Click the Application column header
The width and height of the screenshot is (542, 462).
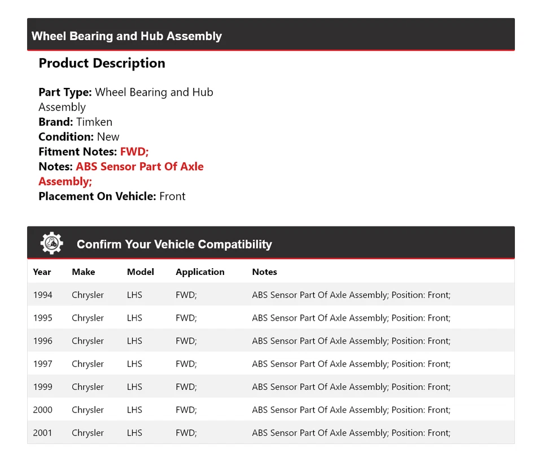coord(200,272)
